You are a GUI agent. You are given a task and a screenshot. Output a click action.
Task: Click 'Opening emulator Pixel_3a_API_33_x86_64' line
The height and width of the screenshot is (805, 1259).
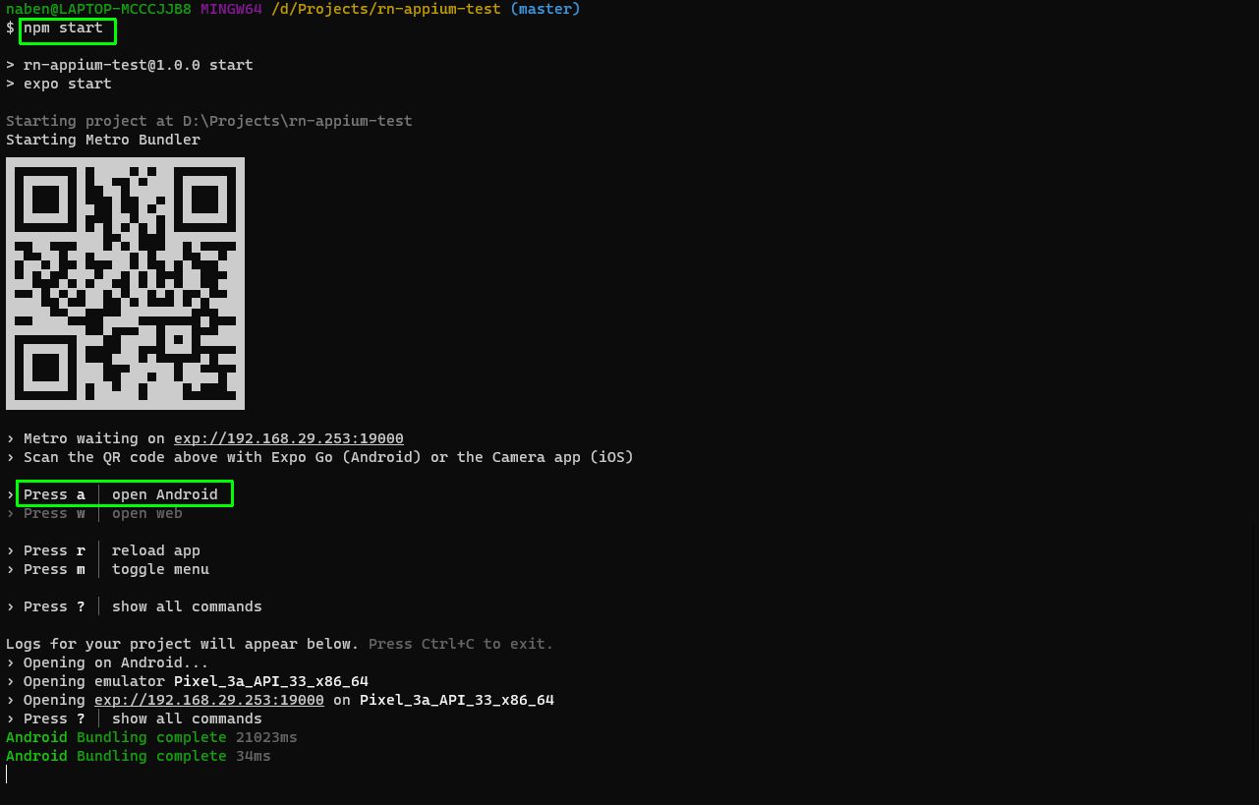tap(188, 681)
